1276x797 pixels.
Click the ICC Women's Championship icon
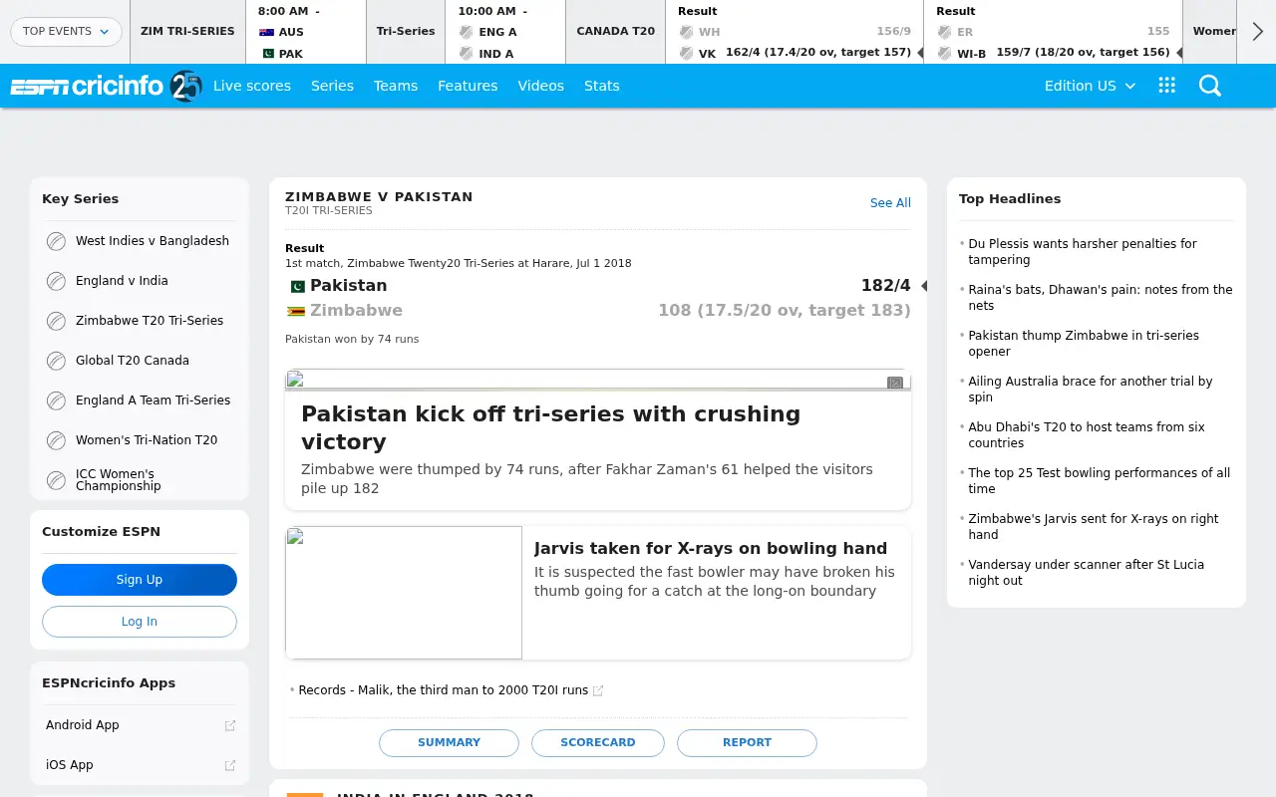click(x=56, y=480)
